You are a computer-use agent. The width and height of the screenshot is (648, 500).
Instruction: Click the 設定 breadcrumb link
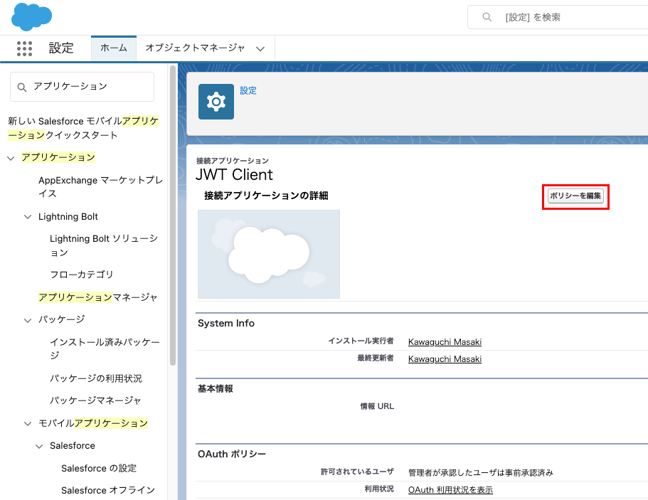[248, 91]
